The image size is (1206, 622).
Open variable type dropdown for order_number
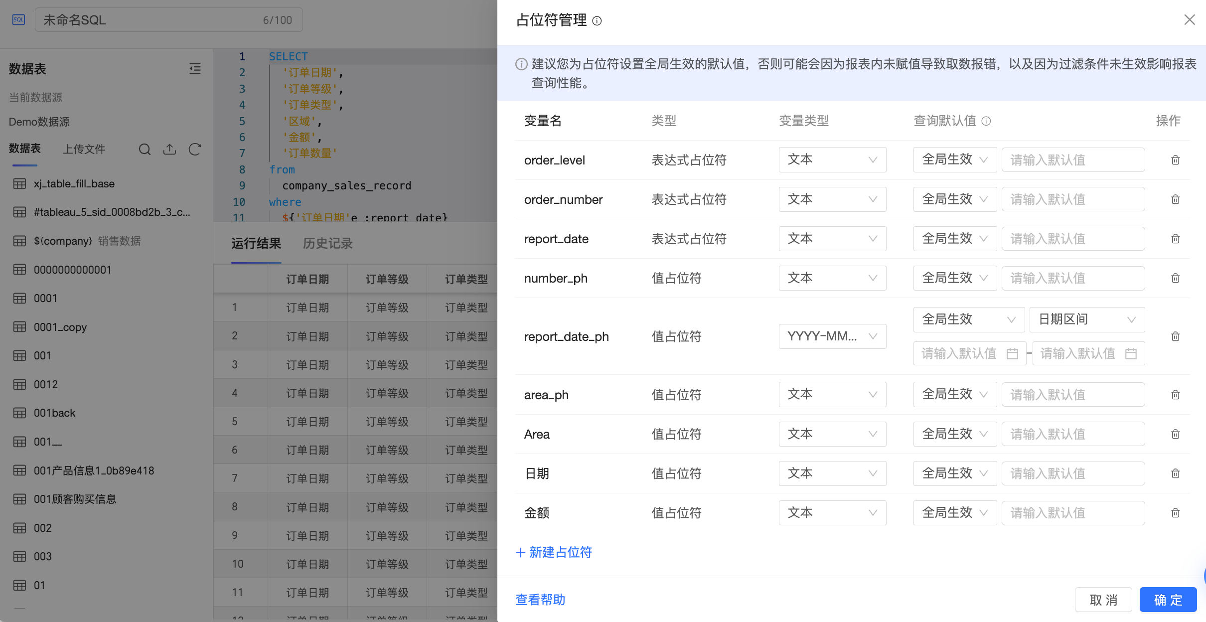pos(832,199)
